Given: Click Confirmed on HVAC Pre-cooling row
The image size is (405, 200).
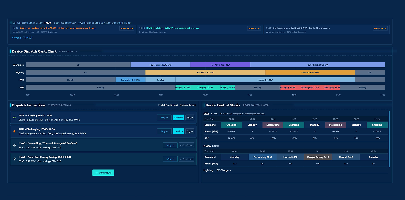Looking at the screenshot, I should 186,145.
